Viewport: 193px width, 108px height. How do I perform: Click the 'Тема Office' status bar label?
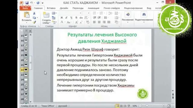click(x=48, y=106)
